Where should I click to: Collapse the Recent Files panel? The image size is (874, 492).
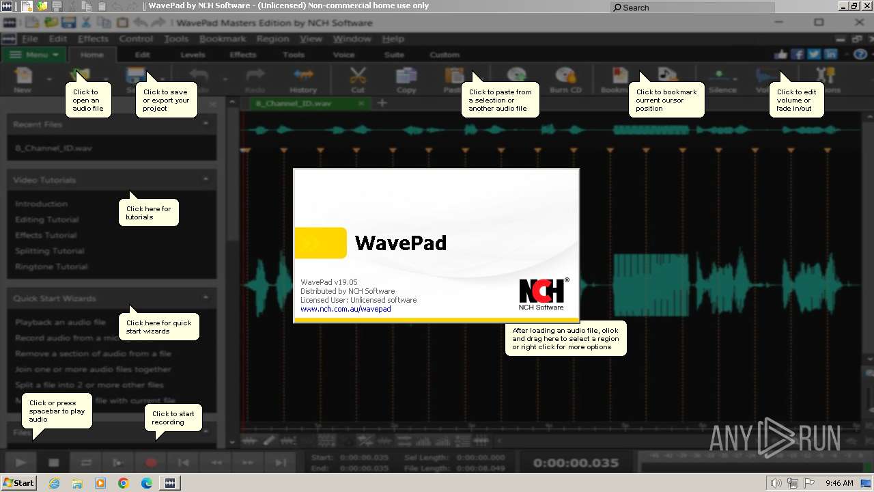(206, 124)
